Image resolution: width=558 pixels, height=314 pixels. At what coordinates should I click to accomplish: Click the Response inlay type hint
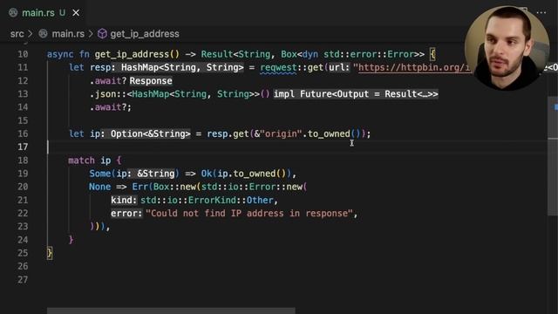click(x=151, y=81)
